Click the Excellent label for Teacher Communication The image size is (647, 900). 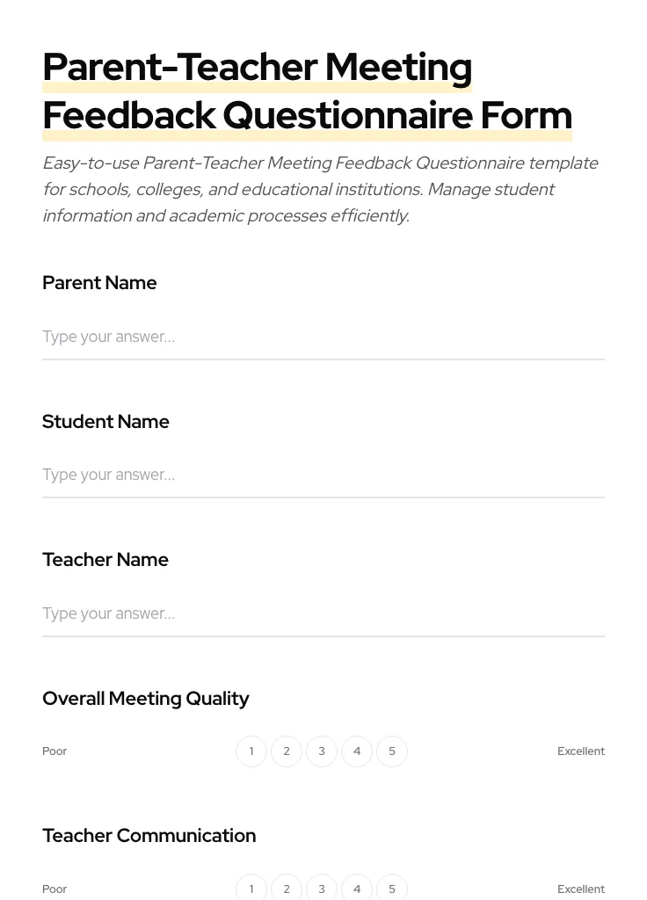[581, 889]
